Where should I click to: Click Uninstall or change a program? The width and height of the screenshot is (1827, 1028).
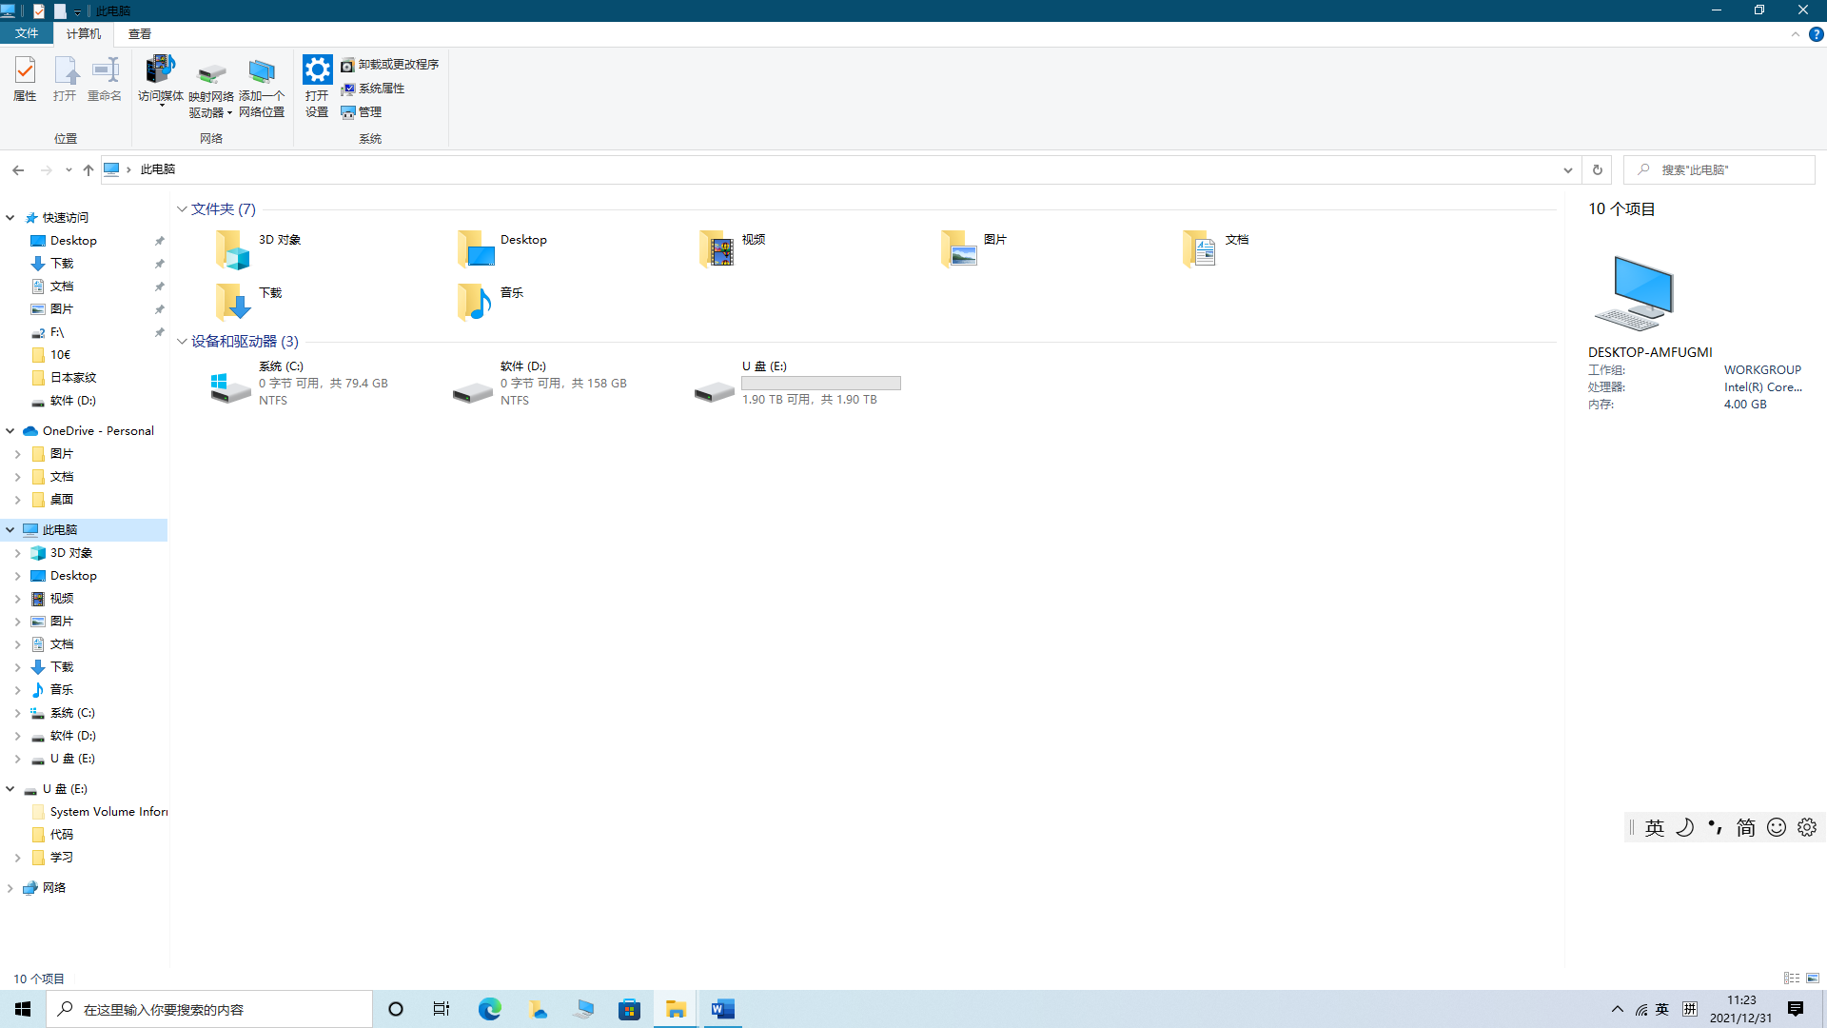coord(390,65)
